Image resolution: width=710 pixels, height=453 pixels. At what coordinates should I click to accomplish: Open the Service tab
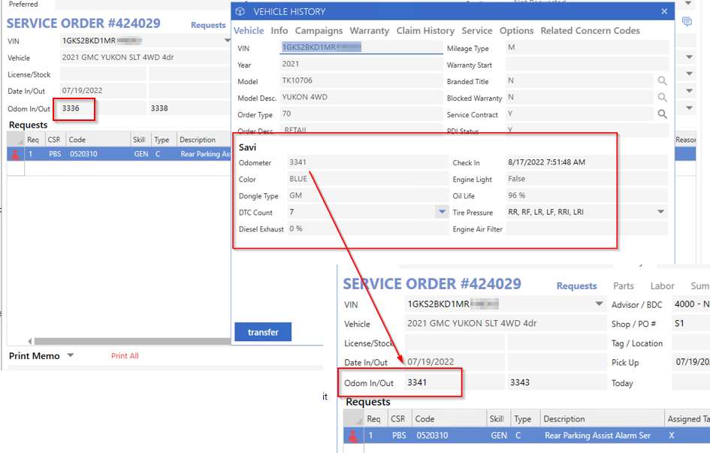(x=477, y=30)
